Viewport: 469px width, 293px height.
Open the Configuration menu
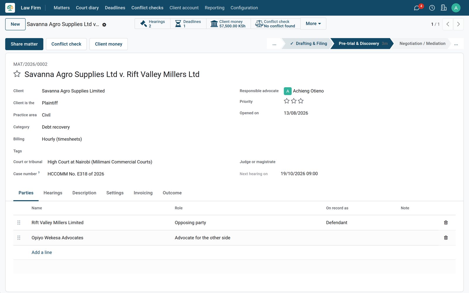(x=244, y=8)
